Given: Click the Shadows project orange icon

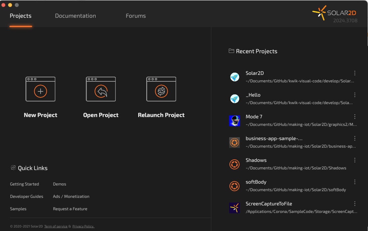Looking at the screenshot, I should [x=234, y=164].
